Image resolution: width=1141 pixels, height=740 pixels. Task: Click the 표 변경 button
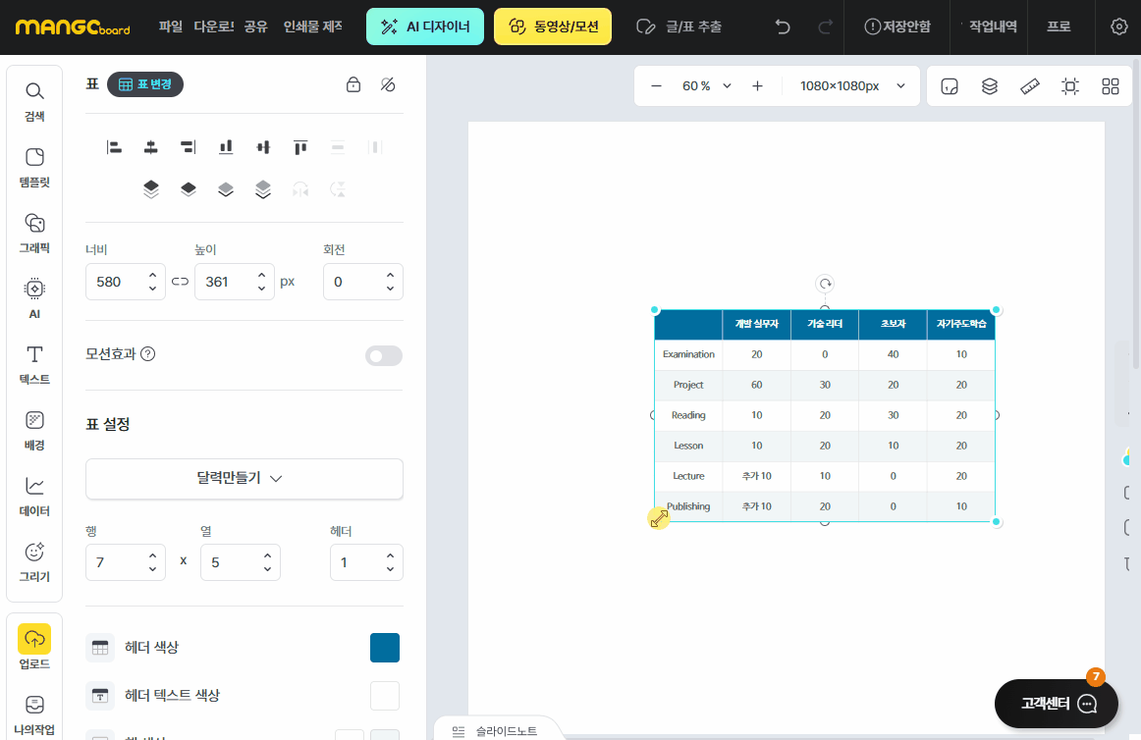coord(145,84)
